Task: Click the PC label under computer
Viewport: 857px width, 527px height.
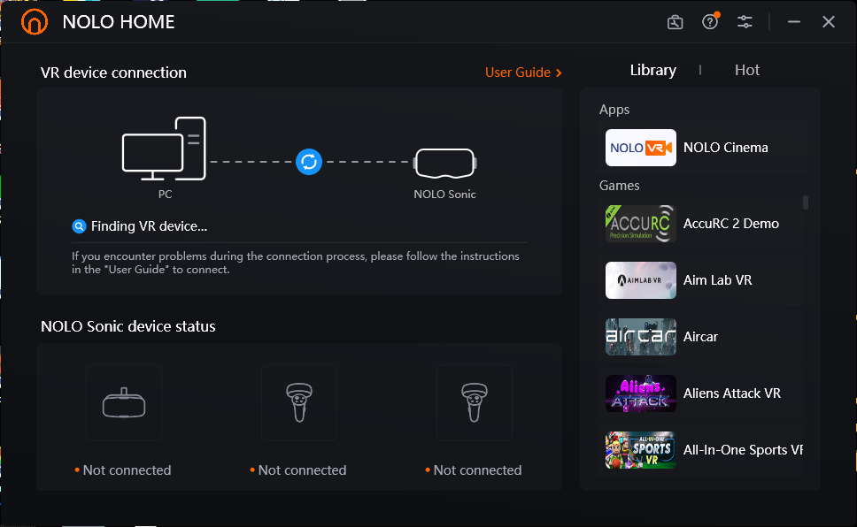Action: pyautogui.click(x=165, y=194)
